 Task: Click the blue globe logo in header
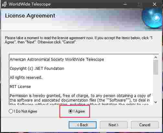[x=152, y=18]
